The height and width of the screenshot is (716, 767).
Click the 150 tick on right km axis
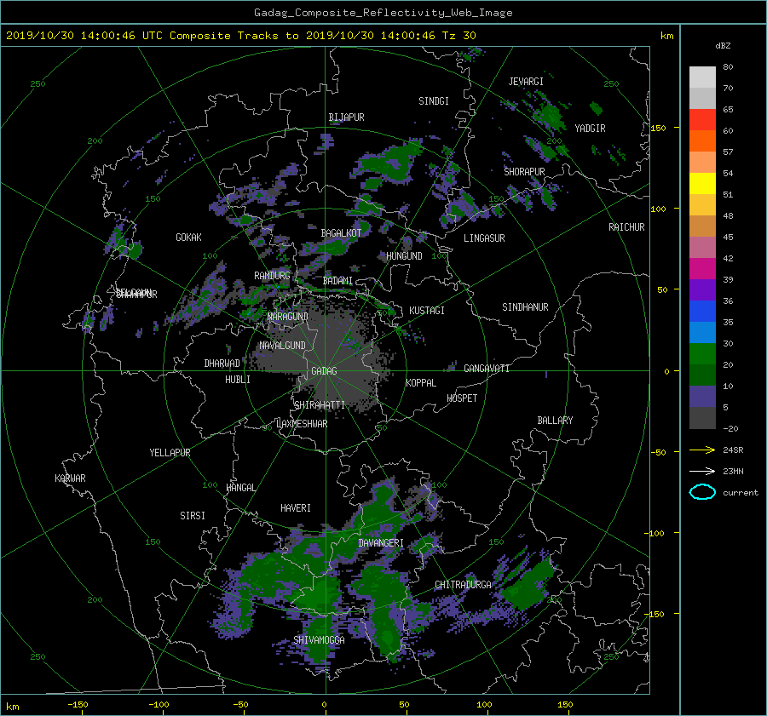coord(658,128)
